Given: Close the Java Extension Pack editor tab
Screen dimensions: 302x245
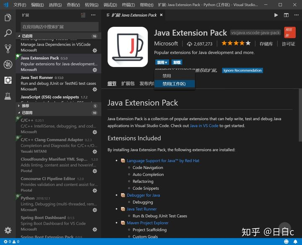Looking at the screenshot, I should tap(161, 15).
